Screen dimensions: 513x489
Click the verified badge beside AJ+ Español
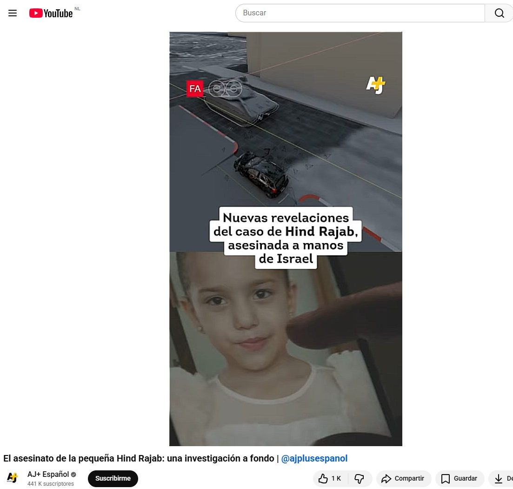pyautogui.click(x=73, y=475)
